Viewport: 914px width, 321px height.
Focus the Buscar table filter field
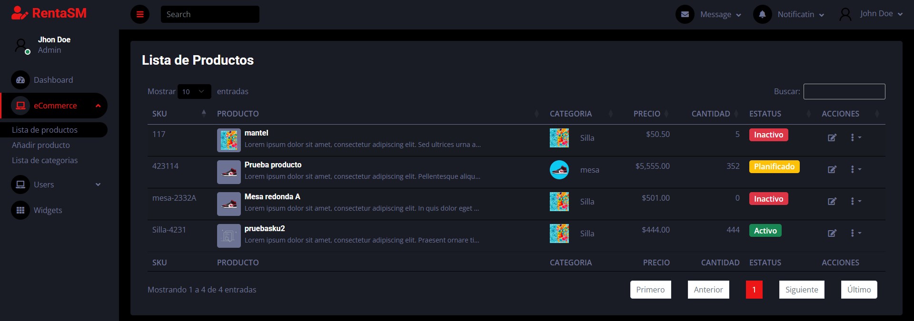click(x=844, y=91)
